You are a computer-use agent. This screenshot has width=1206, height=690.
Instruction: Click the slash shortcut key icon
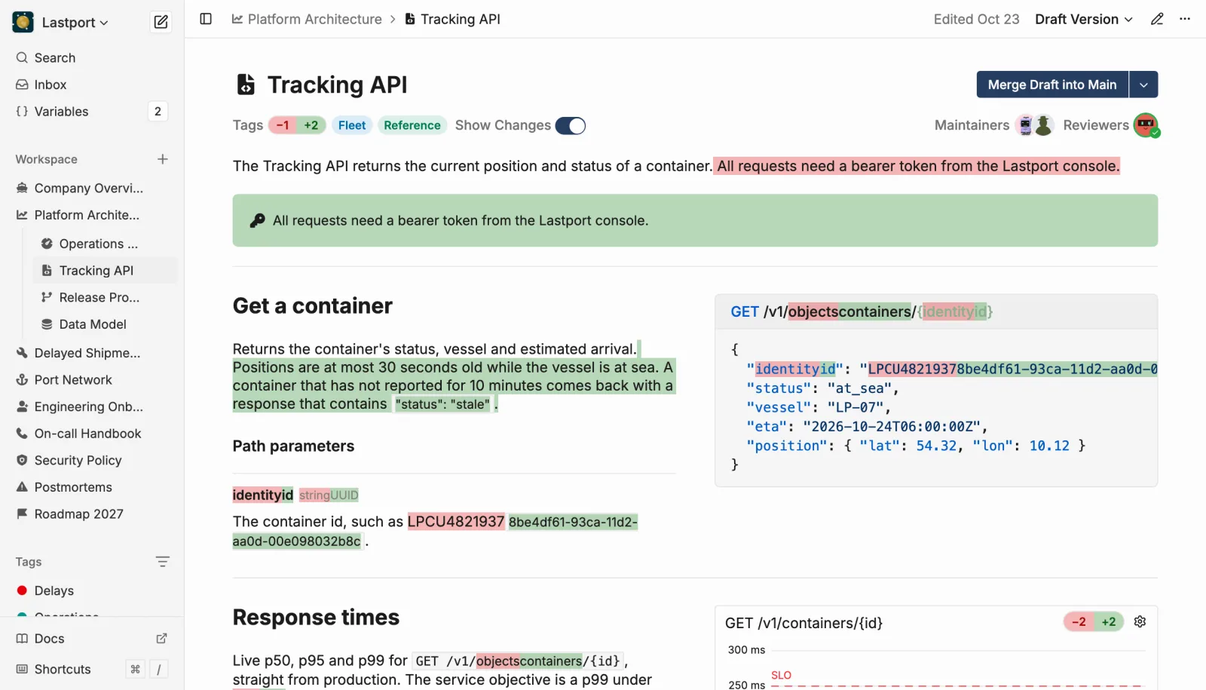tap(158, 669)
